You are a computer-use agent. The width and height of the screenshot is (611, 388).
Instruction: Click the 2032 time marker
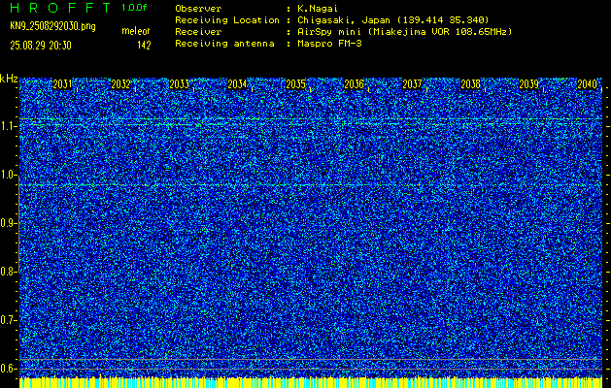120,84
